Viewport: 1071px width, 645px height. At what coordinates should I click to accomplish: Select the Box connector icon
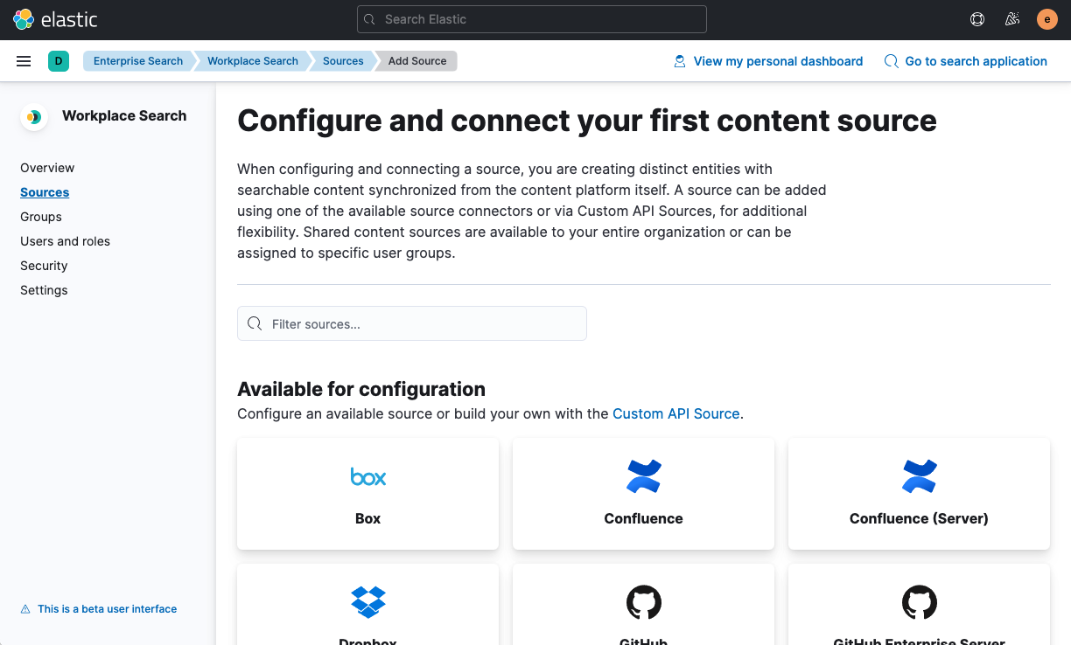367,477
